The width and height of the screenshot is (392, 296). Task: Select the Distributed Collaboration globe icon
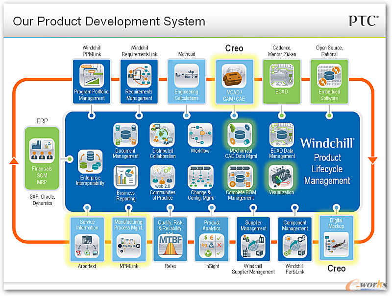point(162,135)
